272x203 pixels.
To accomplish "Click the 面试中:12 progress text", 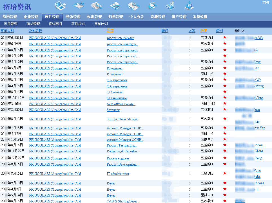I will point(208,104).
